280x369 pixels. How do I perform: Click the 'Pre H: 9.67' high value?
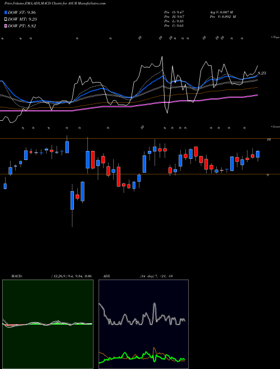pos(174,17)
